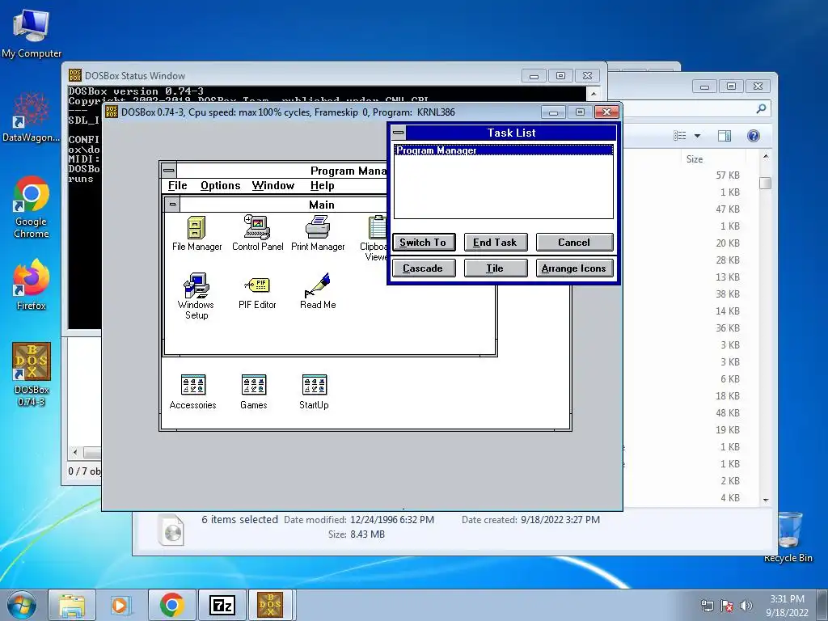Open My Computer desktop icon
This screenshot has width=828, height=621.
pos(32,33)
